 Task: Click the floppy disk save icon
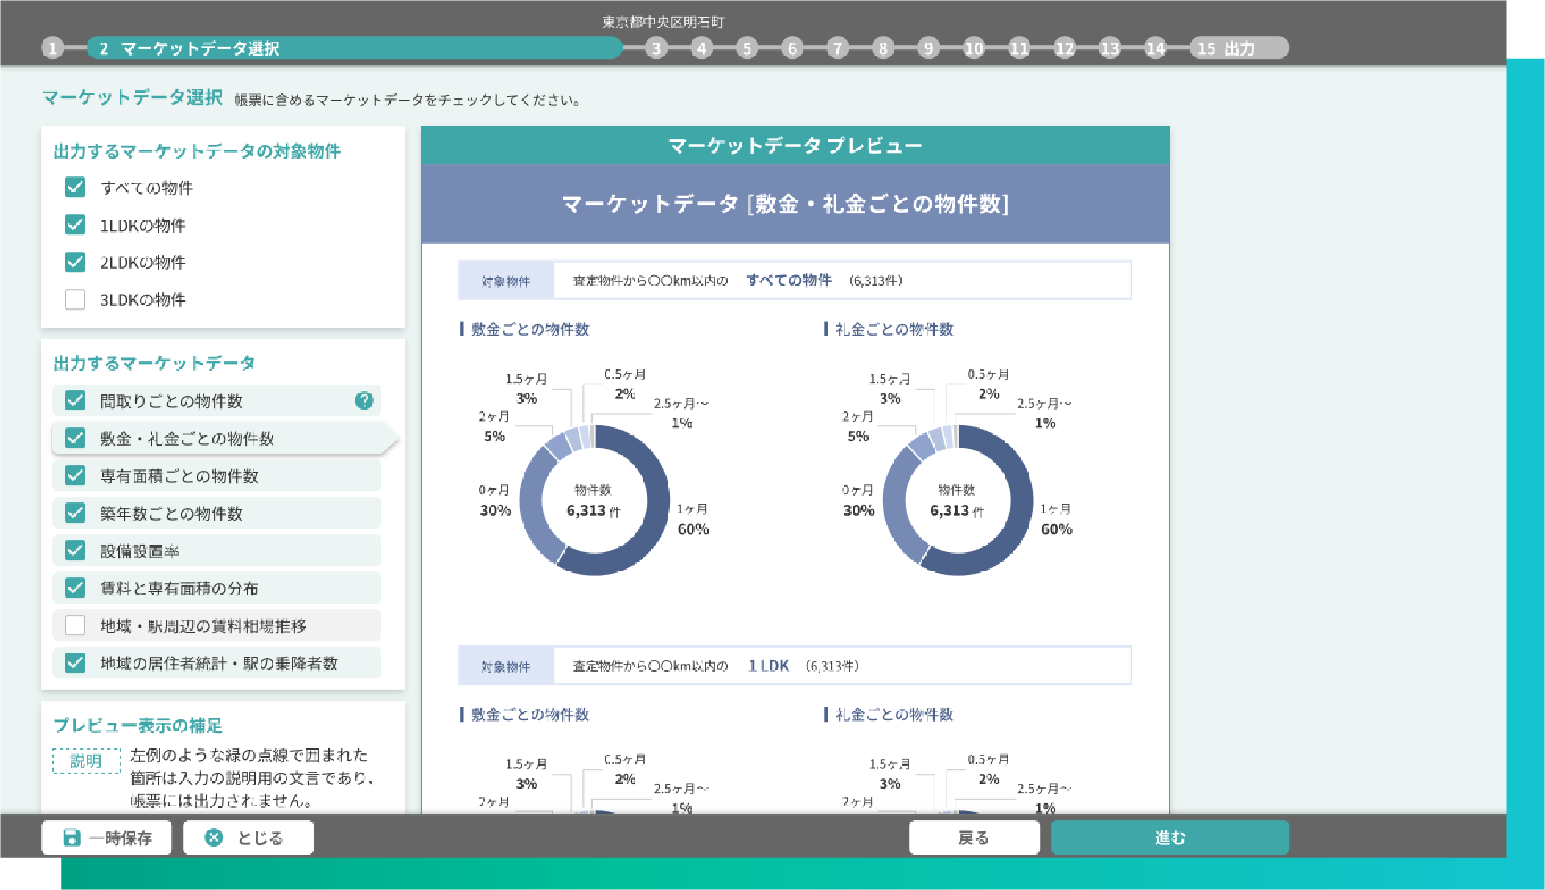click(72, 838)
